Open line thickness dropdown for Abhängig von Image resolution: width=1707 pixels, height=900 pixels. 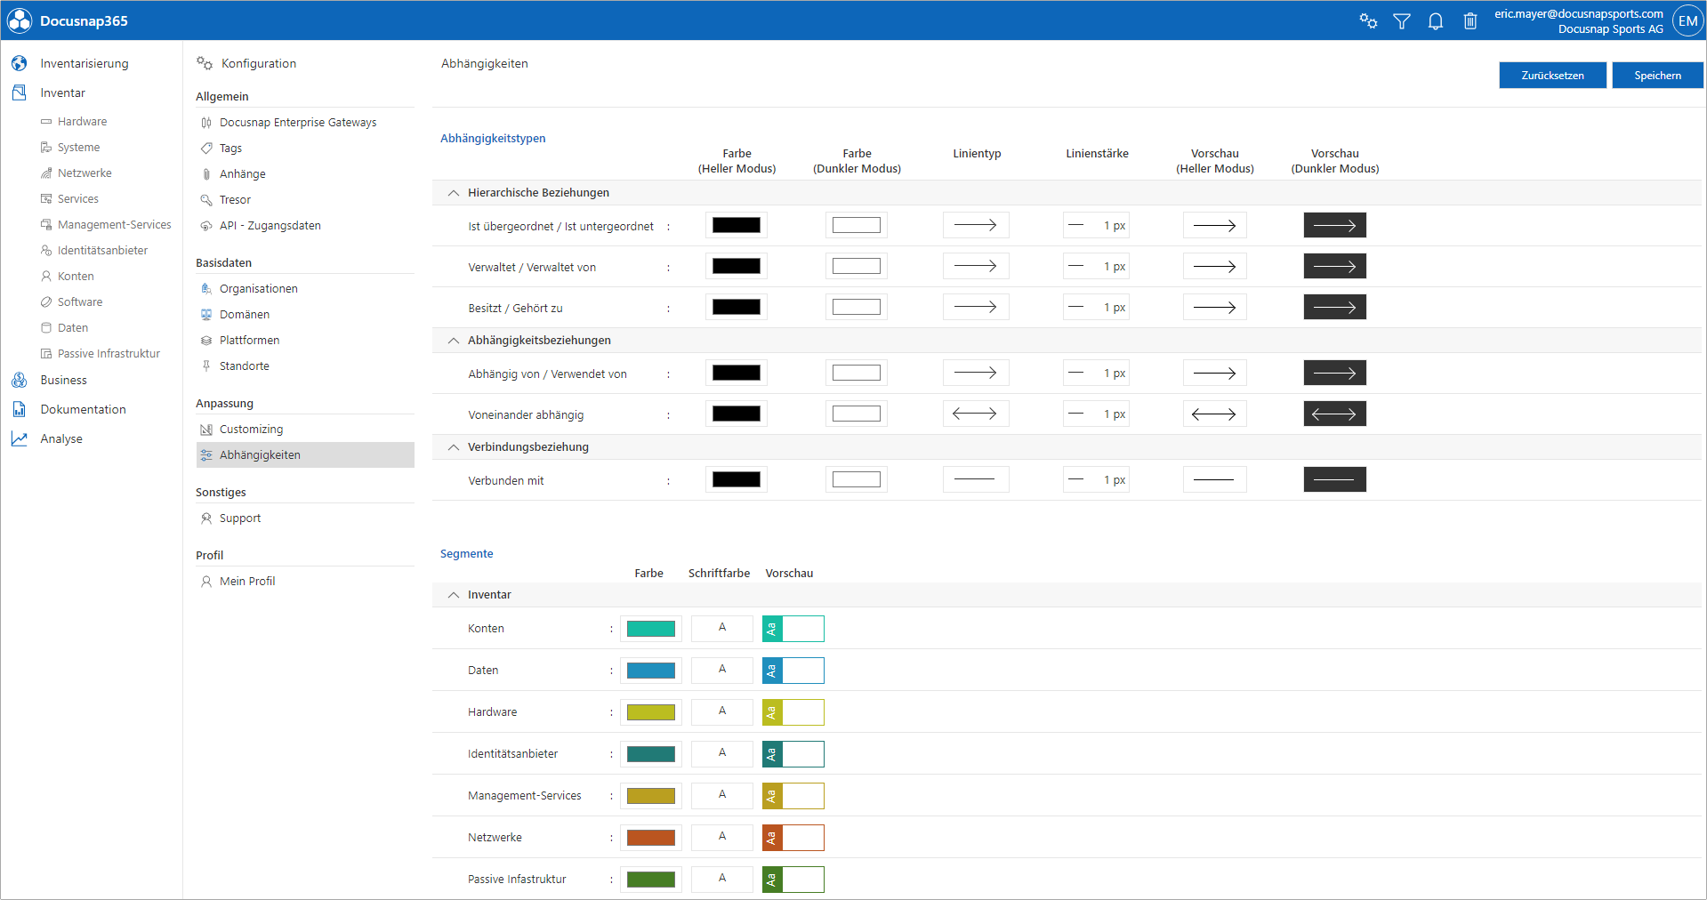click(1096, 373)
